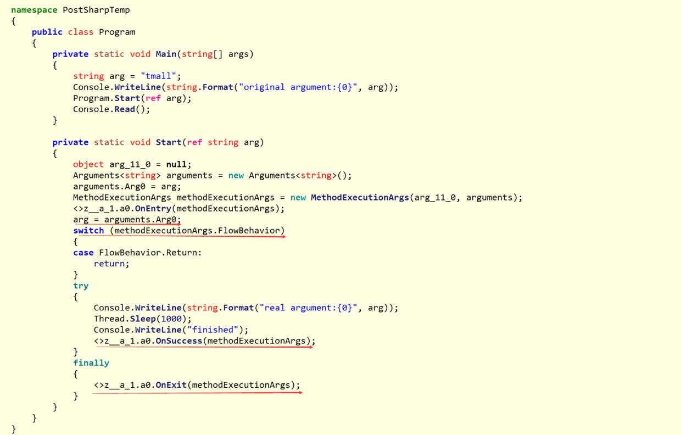Image resolution: width=681 pixels, height=435 pixels.
Task: Select the 'public class Program' line
Action: coord(83,32)
